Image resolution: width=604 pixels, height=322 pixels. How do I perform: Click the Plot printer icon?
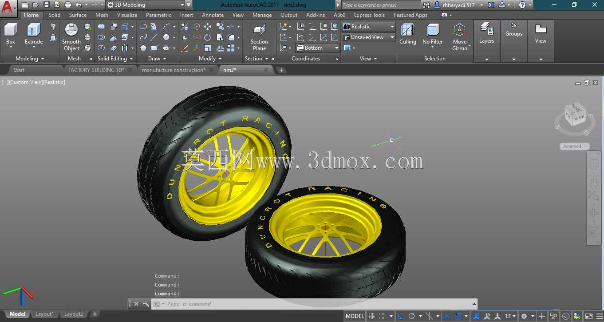click(68, 5)
